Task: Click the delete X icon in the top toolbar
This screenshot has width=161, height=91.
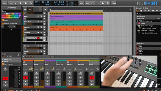Action: pos(108,3)
